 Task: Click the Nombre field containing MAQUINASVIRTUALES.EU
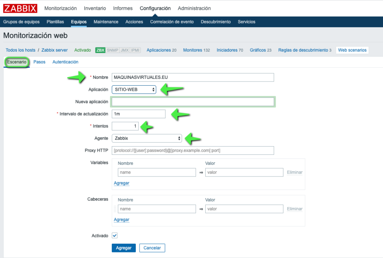point(193,77)
